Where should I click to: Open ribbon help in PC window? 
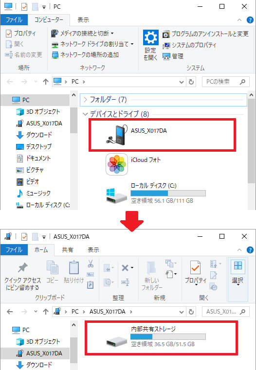250,20
